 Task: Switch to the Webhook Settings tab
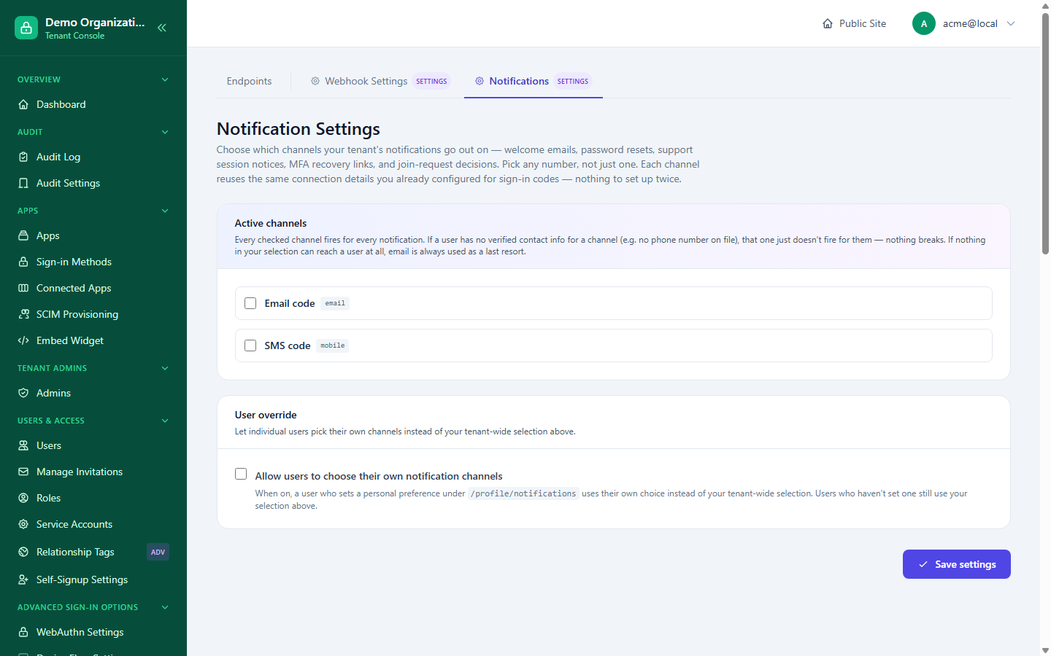tap(380, 81)
